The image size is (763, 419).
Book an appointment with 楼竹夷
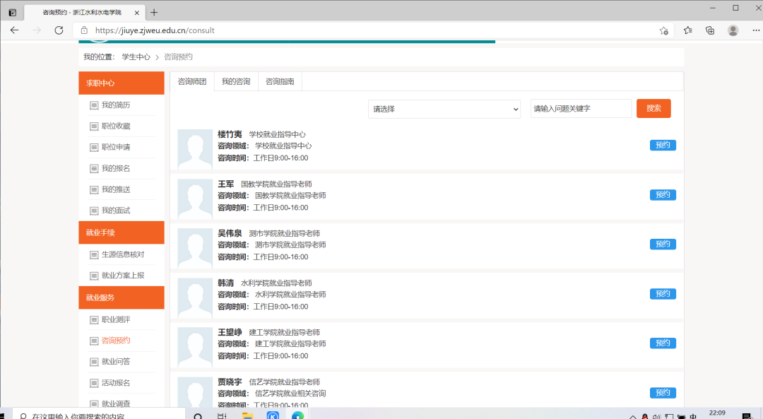point(663,145)
